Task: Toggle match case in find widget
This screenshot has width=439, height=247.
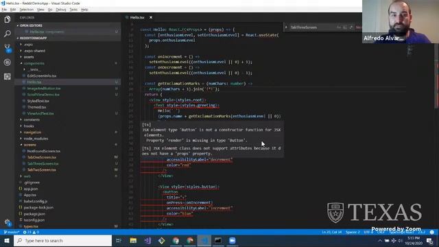Action: [339, 27]
